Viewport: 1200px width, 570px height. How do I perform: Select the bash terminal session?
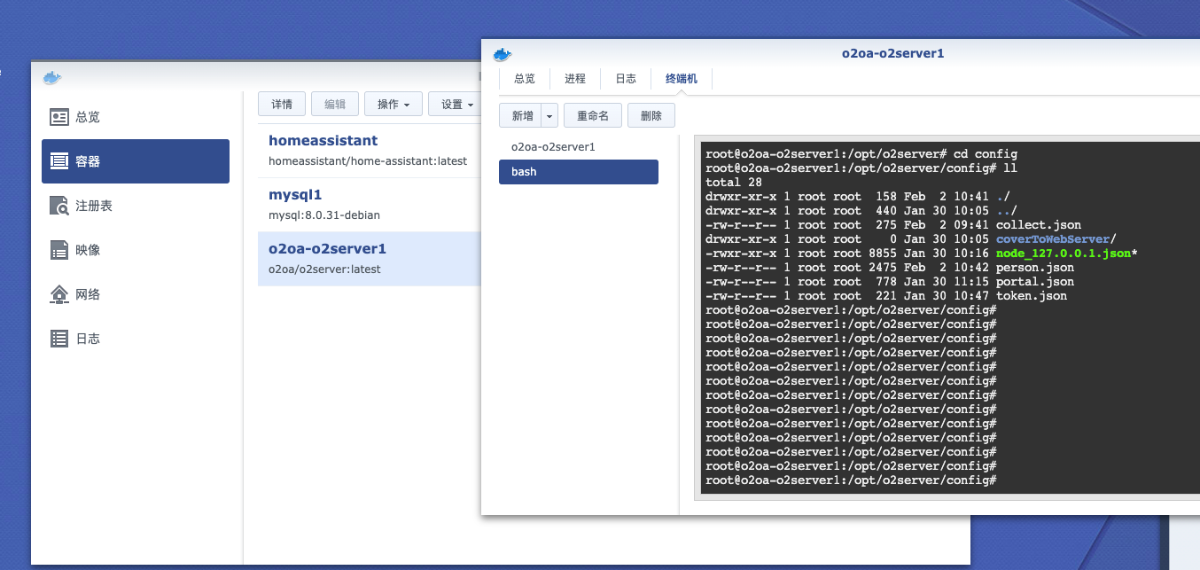[x=579, y=172]
